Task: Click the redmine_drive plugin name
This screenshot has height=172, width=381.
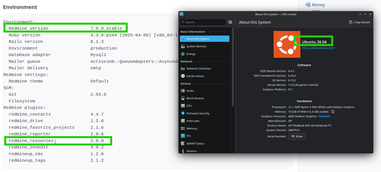Action: click(26, 121)
